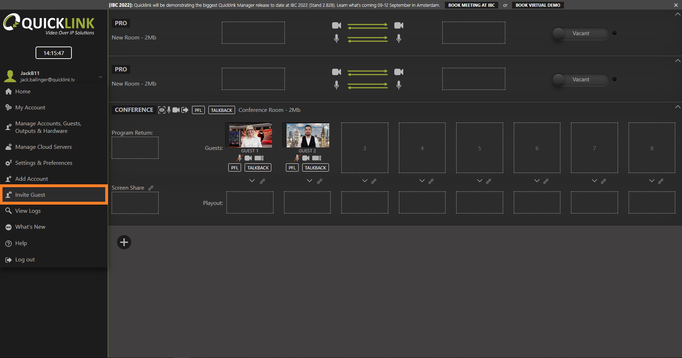The width and height of the screenshot is (682, 358).
Task: Click right camera icon in first PRO room
Action: 399,26
